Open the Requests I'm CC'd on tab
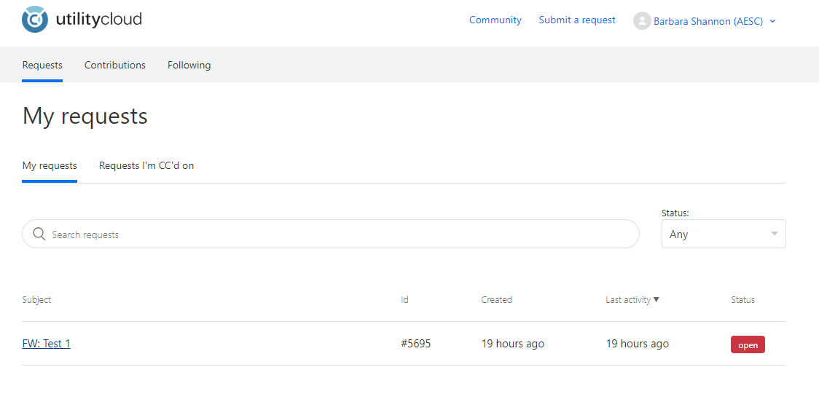 pos(146,165)
